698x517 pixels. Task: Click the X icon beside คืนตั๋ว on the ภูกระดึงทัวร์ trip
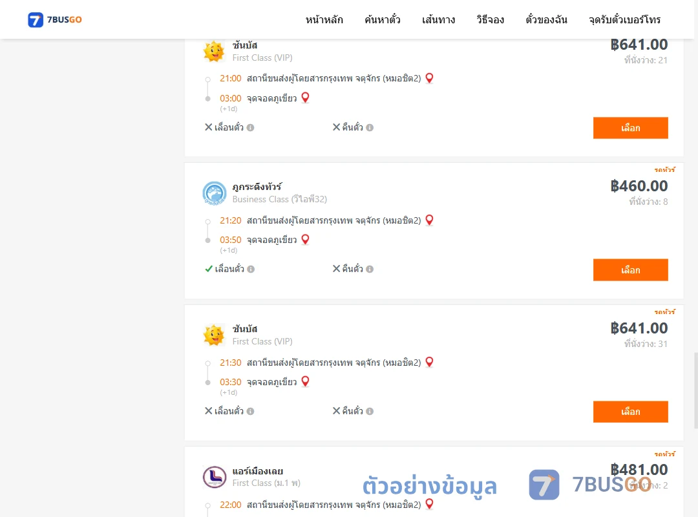[337, 269]
